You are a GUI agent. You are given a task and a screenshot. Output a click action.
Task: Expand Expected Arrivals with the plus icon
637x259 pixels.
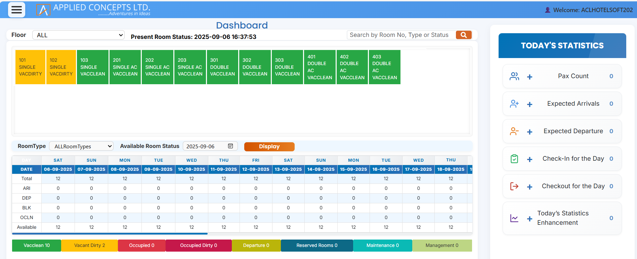point(529,104)
